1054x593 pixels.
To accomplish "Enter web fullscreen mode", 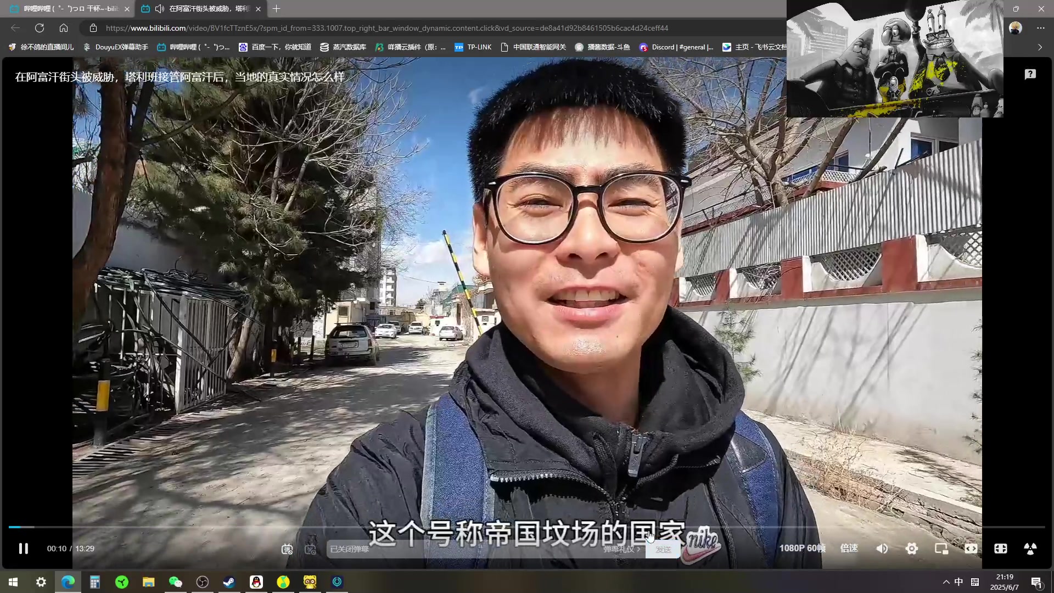I will click(1001, 549).
